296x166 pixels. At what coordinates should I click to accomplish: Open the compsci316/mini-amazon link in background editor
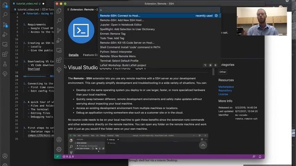coord(41,135)
